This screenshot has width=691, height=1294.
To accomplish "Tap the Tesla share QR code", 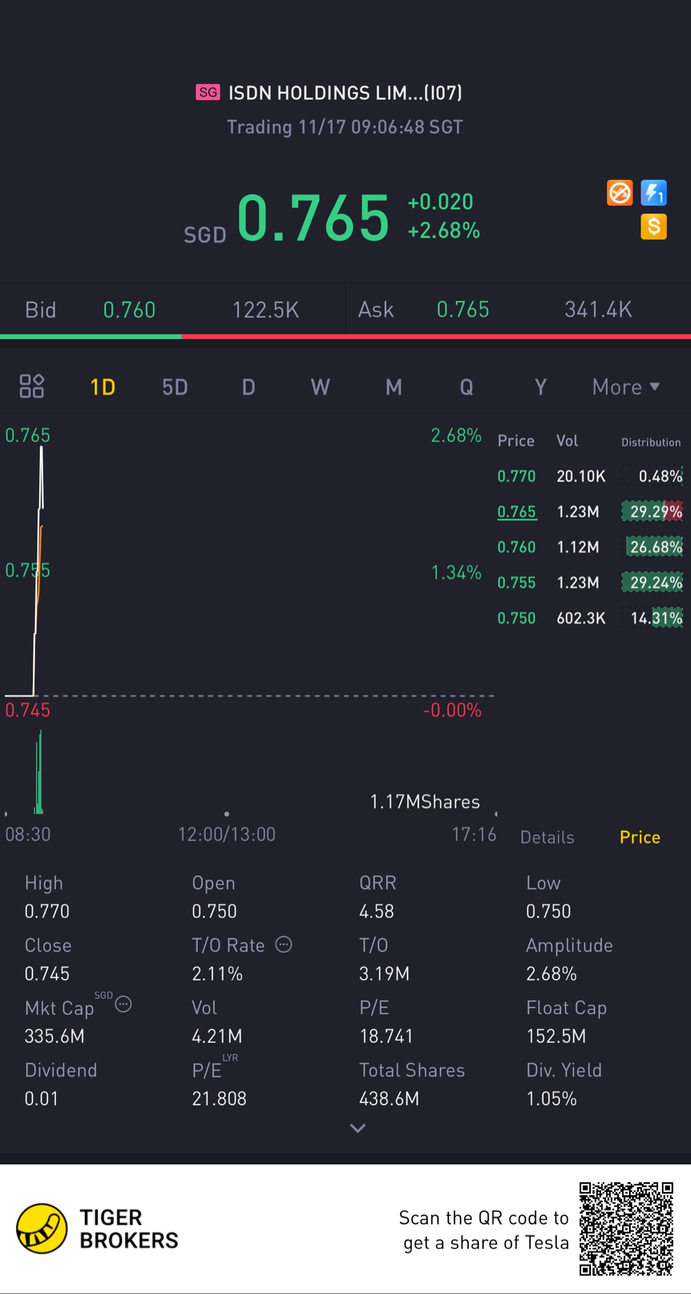I will [x=626, y=1228].
